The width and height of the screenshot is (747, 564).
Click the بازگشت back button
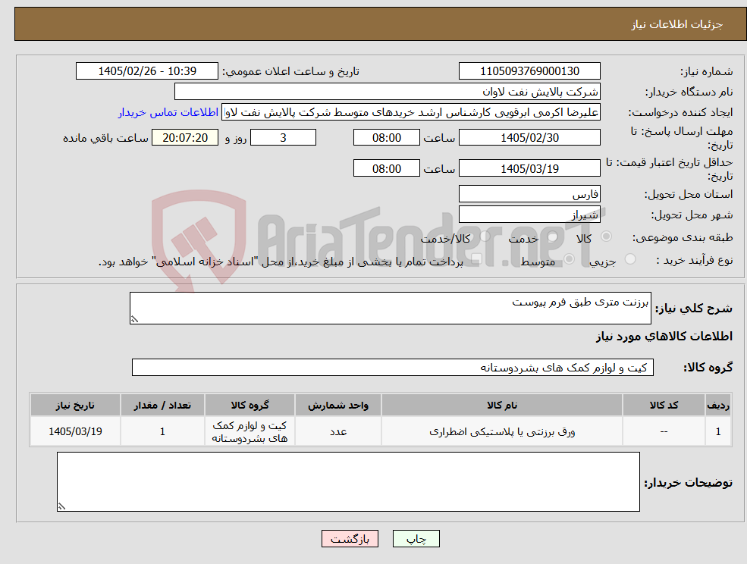coord(350,539)
